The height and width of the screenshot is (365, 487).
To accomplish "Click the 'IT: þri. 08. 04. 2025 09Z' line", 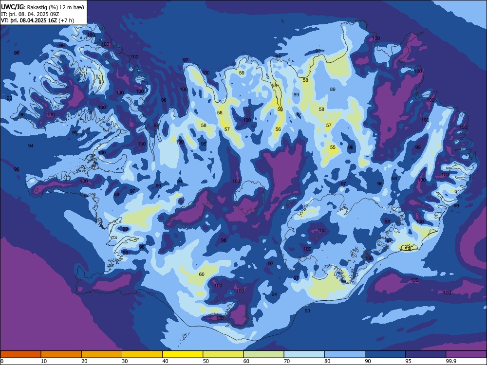I will [30, 14].
